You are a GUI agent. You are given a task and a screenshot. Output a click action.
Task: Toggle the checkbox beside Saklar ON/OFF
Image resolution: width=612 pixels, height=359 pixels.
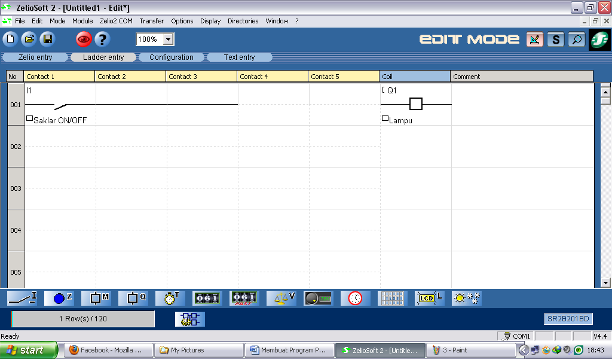click(29, 117)
